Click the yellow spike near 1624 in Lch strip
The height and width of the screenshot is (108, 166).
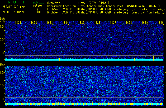[x=59, y=59]
